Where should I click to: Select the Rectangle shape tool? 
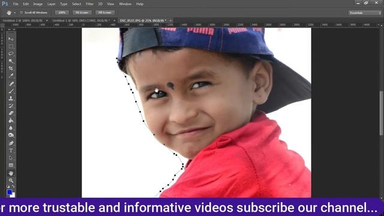pos(11,166)
